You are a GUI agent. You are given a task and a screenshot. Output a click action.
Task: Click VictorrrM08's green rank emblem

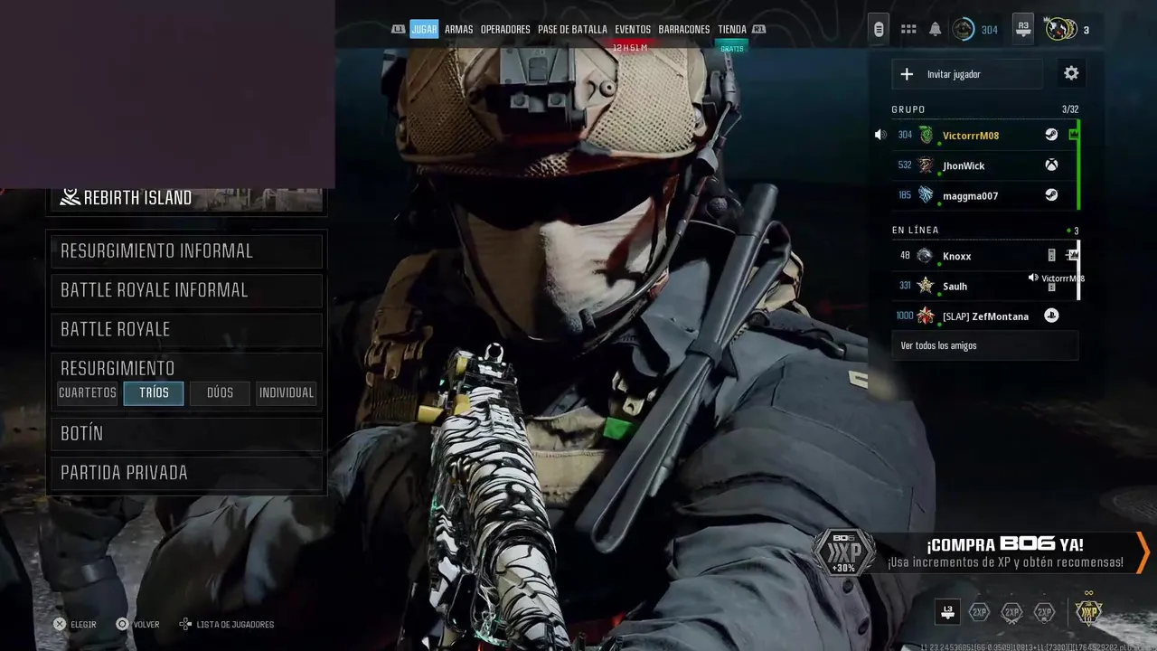[x=926, y=136]
